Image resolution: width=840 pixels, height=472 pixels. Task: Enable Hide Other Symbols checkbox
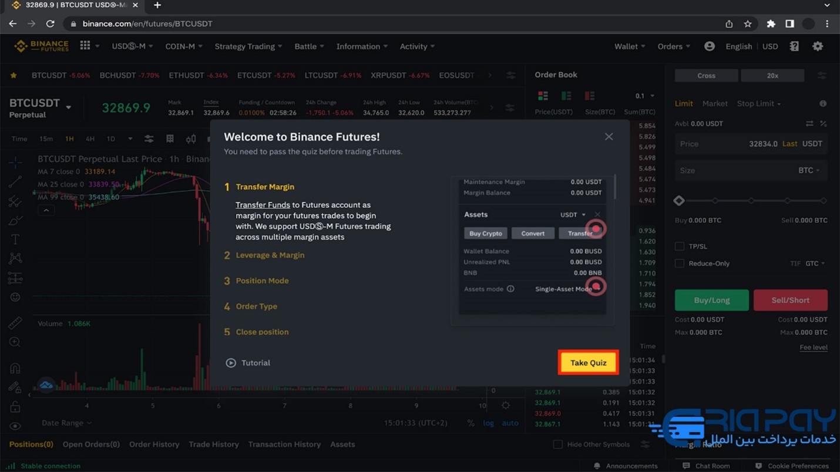tap(557, 444)
